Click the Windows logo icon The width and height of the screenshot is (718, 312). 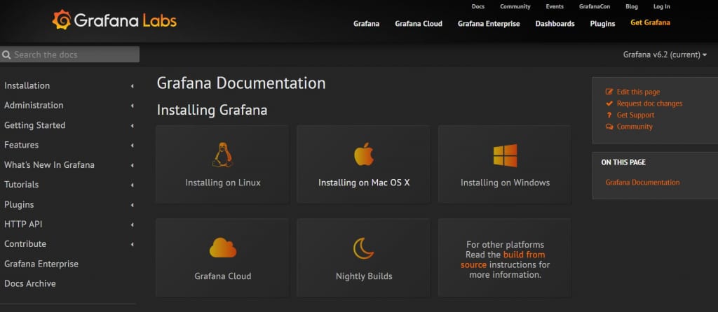click(x=505, y=155)
